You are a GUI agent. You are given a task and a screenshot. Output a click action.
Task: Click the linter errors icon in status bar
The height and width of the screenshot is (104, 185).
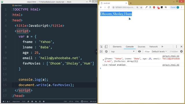coord(4,101)
